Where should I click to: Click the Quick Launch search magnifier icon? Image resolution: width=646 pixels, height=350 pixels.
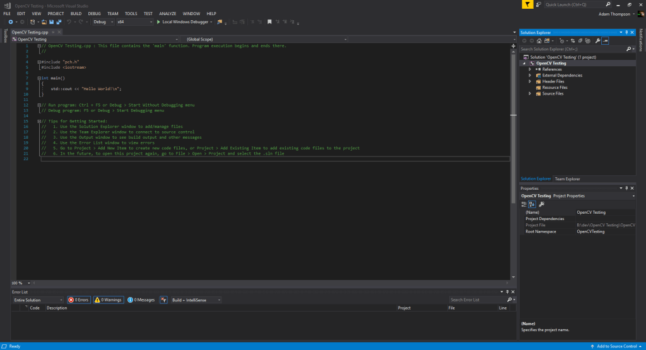(x=608, y=4)
